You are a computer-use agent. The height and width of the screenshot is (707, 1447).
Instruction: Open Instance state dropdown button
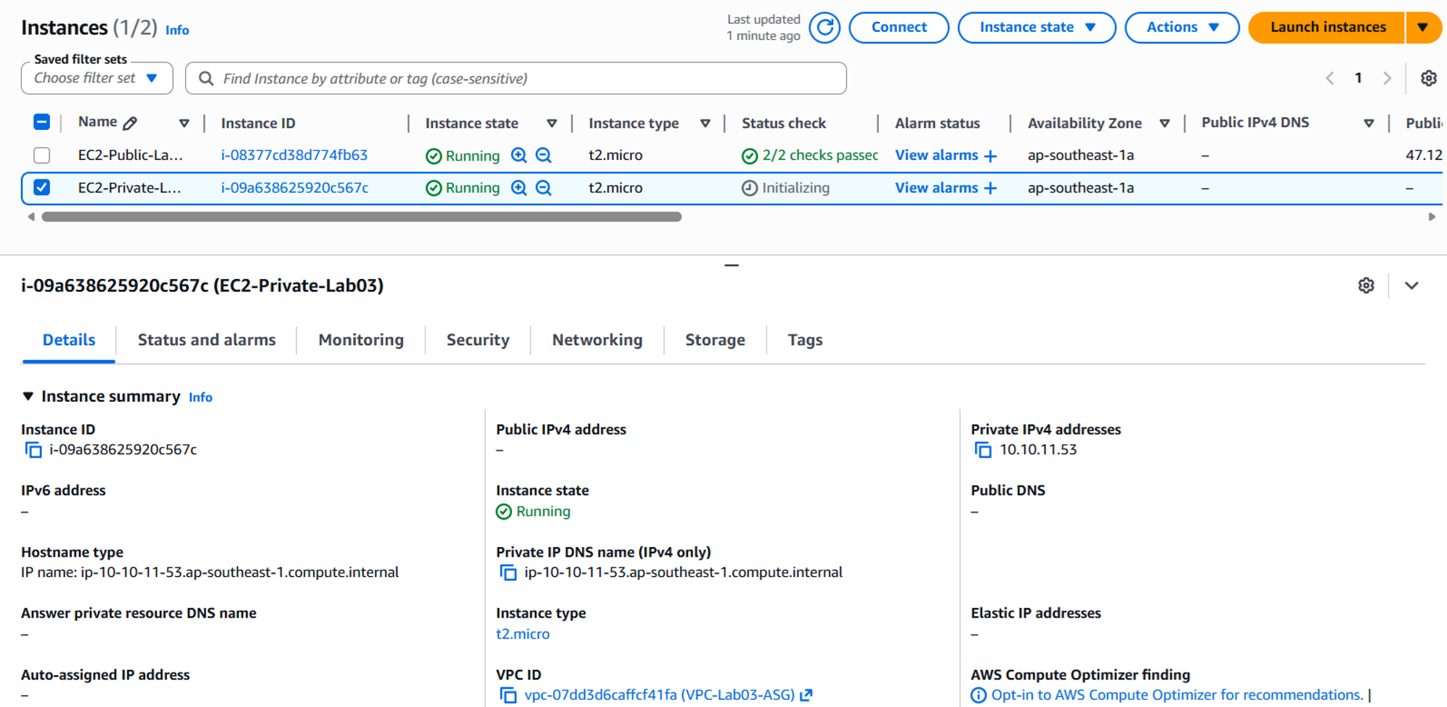1037,28
